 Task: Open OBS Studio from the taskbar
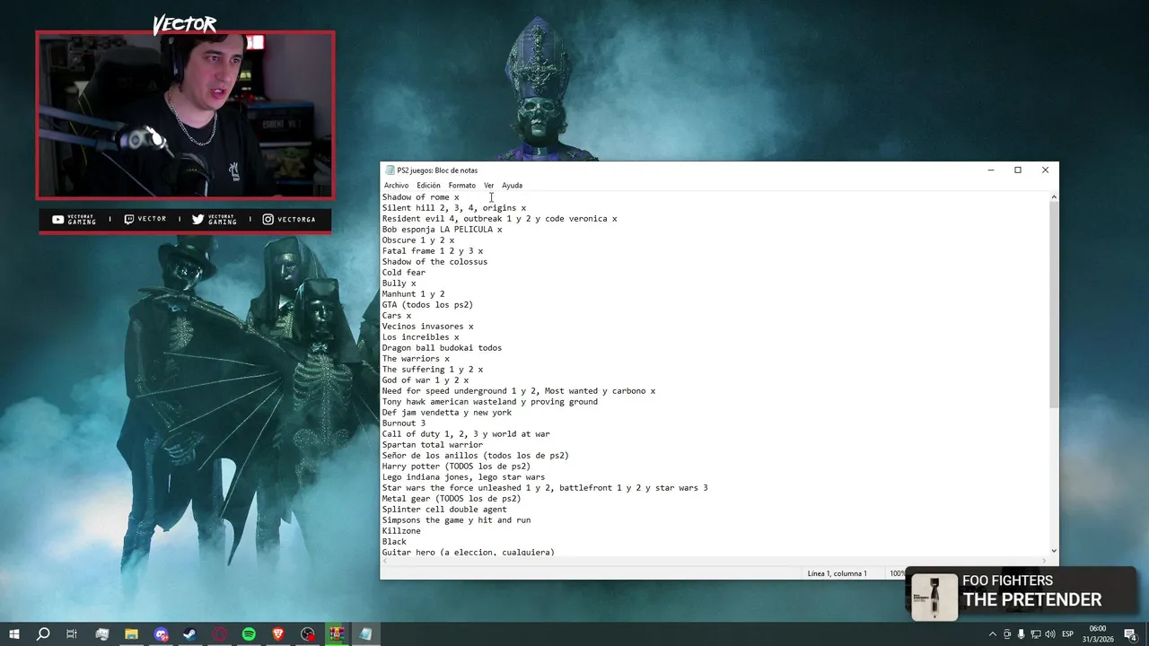coord(308,634)
